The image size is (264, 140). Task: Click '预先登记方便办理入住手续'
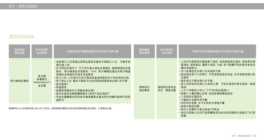[x=196, y=81]
